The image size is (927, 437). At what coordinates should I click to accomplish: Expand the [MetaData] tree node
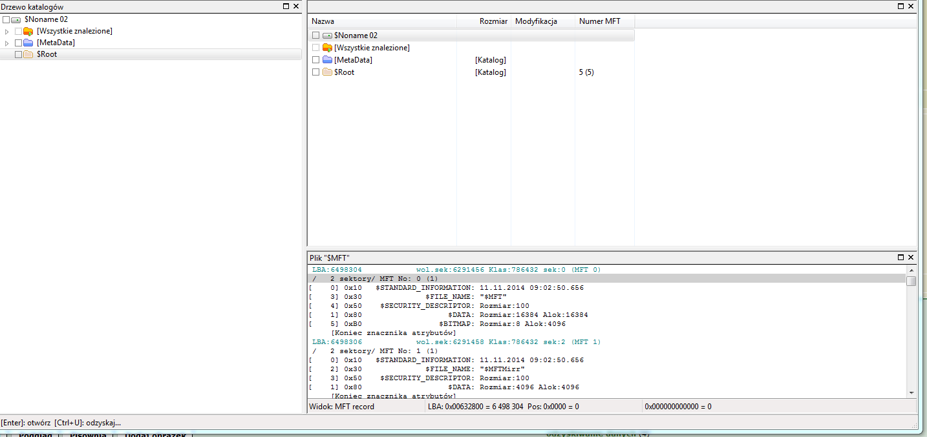(7, 43)
